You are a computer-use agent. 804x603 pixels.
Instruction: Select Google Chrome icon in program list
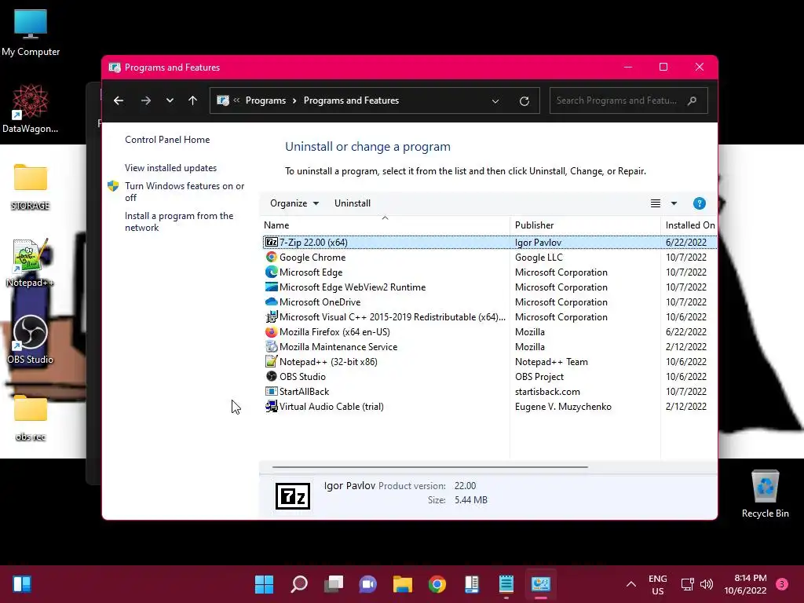(271, 257)
